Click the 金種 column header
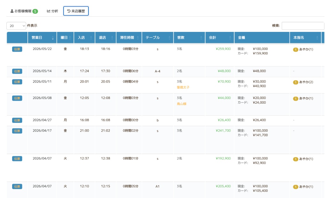The width and height of the screenshot is (327, 198). (262, 38)
